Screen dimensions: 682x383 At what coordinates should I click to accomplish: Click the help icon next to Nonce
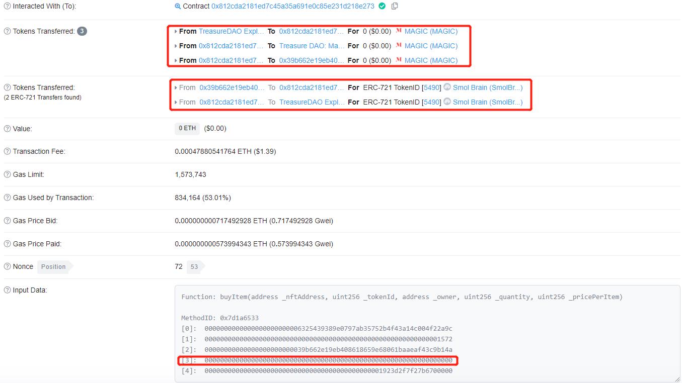[x=7, y=266]
